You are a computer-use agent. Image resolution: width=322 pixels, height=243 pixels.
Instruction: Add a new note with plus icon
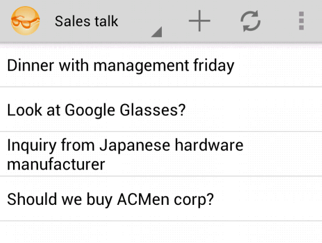199,21
